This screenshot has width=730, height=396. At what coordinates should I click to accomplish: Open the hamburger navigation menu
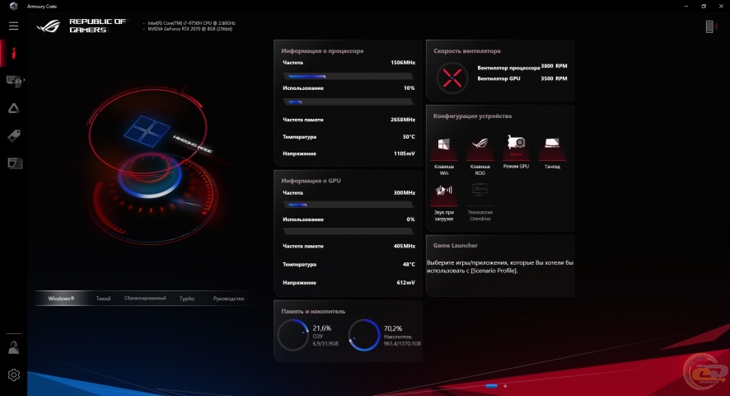(13, 26)
